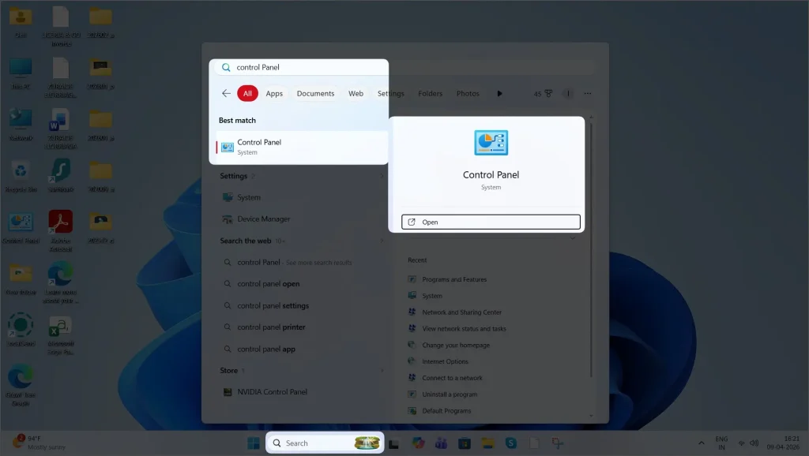Open Microsoft Store from the taskbar
Image resolution: width=809 pixels, height=456 pixels.
[463, 443]
